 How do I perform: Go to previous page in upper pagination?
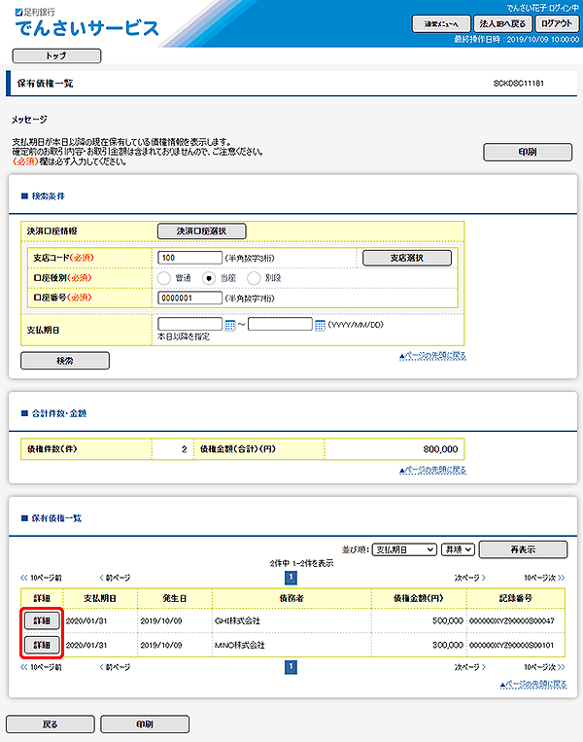tap(115, 577)
